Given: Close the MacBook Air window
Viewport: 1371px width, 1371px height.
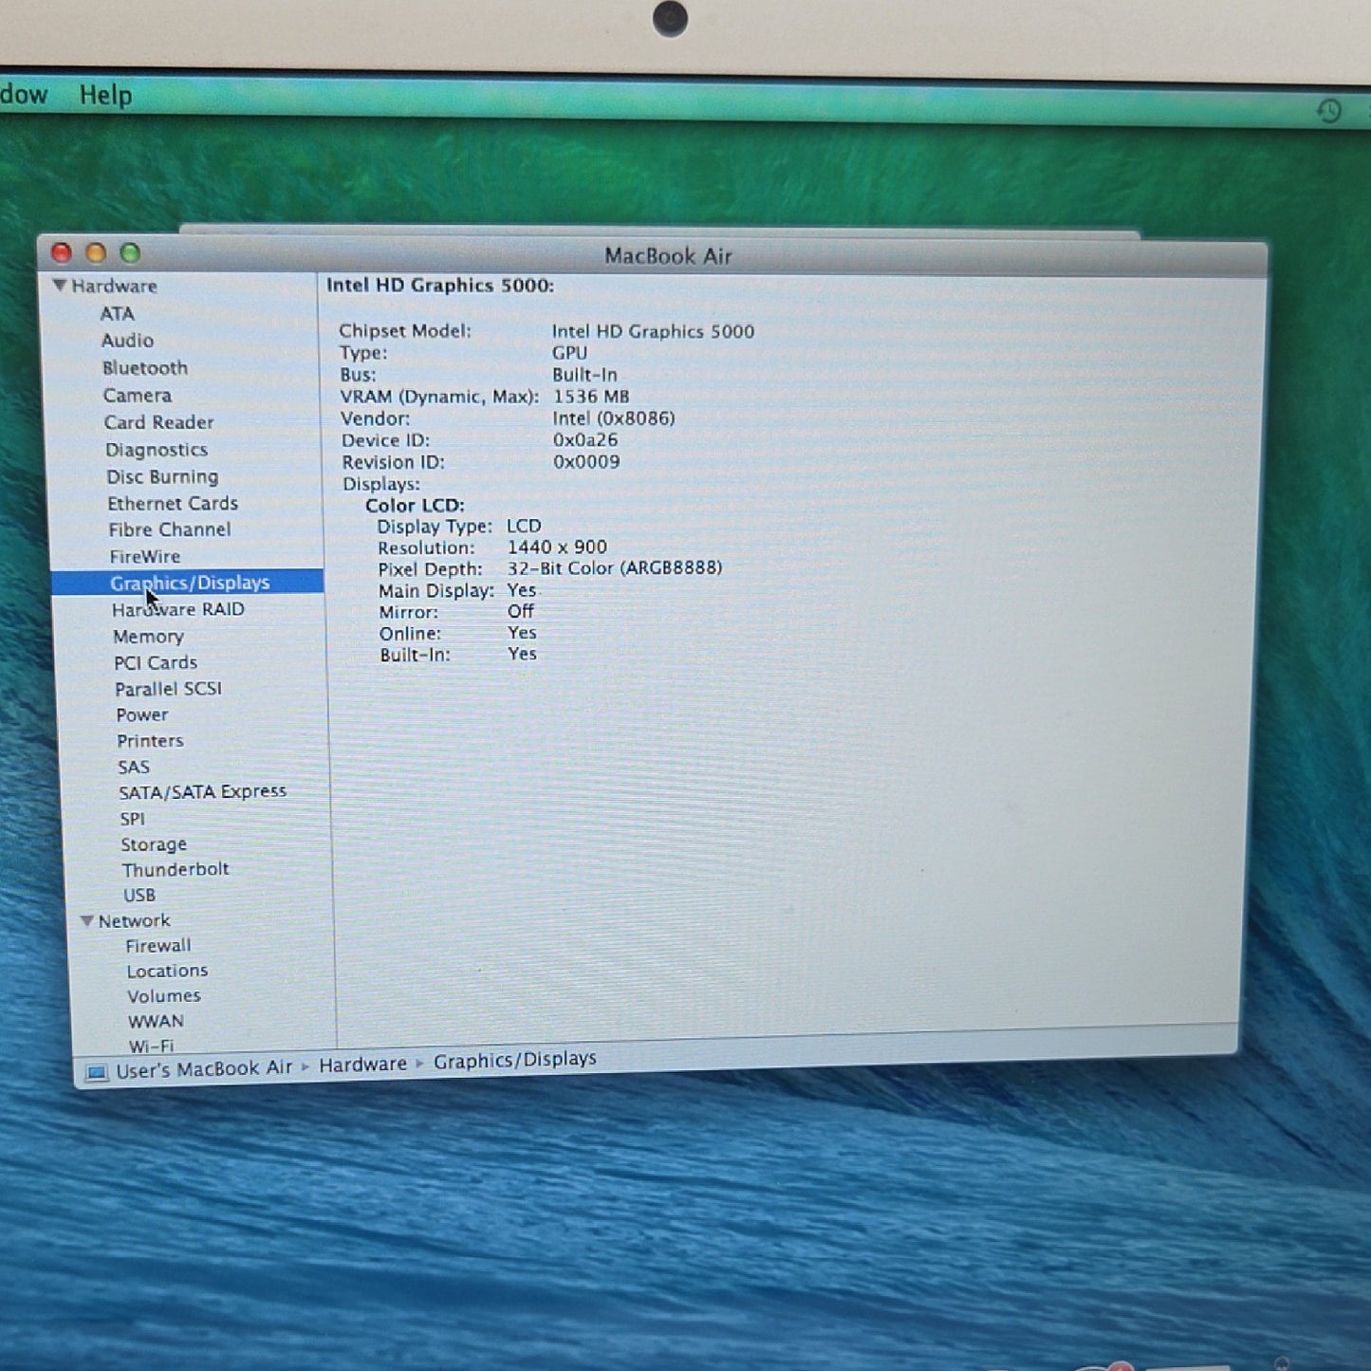Looking at the screenshot, I should [x=62, y=252].
